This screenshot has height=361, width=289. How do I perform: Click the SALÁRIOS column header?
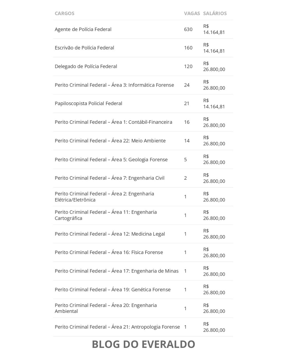pyautogui.click(x=215, y=13)
